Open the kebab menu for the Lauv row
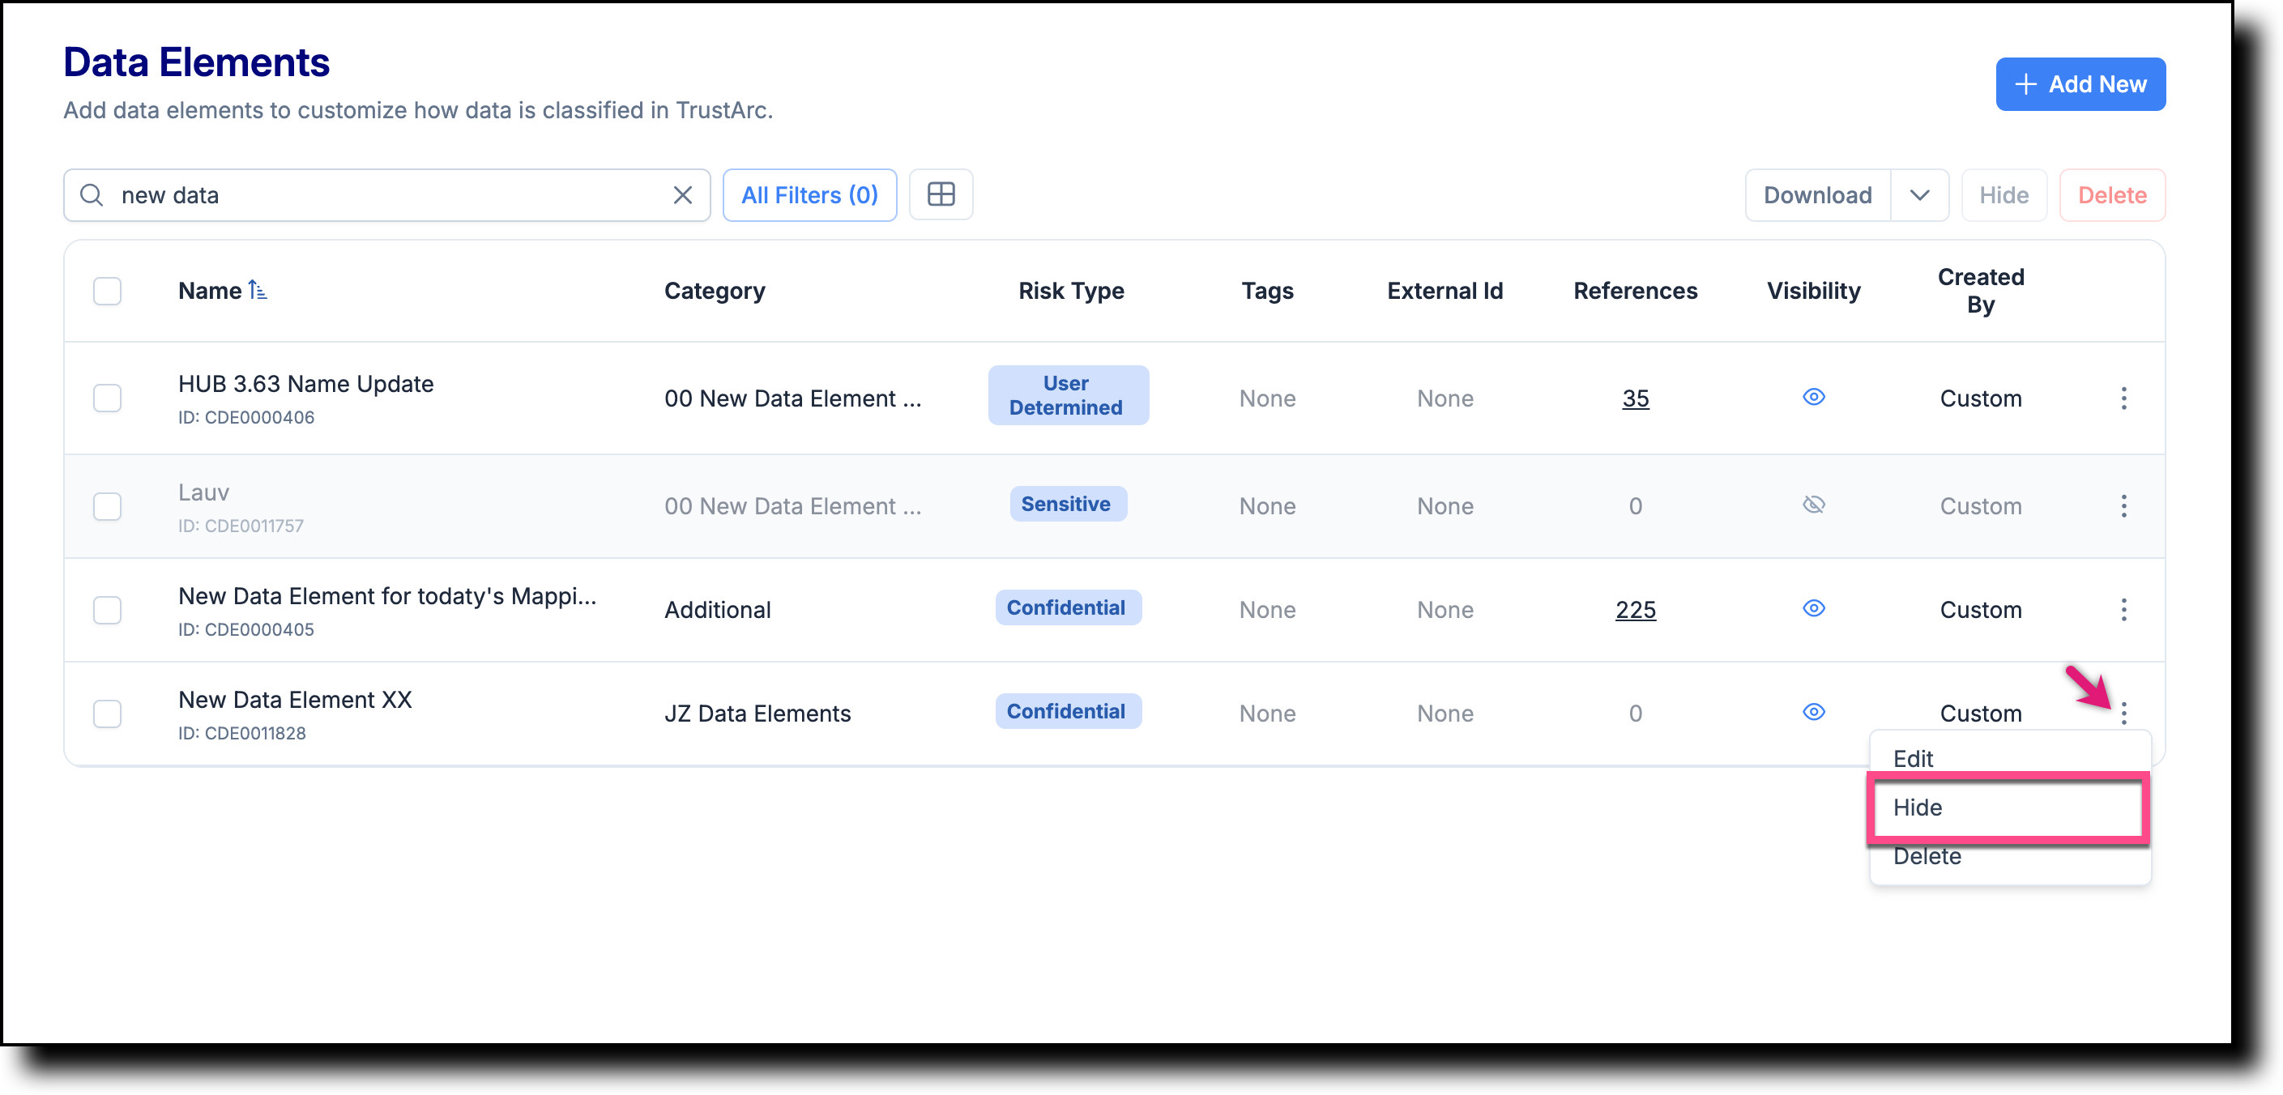 2124,506
